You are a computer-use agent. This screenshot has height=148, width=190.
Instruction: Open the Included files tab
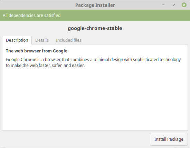click(69, 40)
